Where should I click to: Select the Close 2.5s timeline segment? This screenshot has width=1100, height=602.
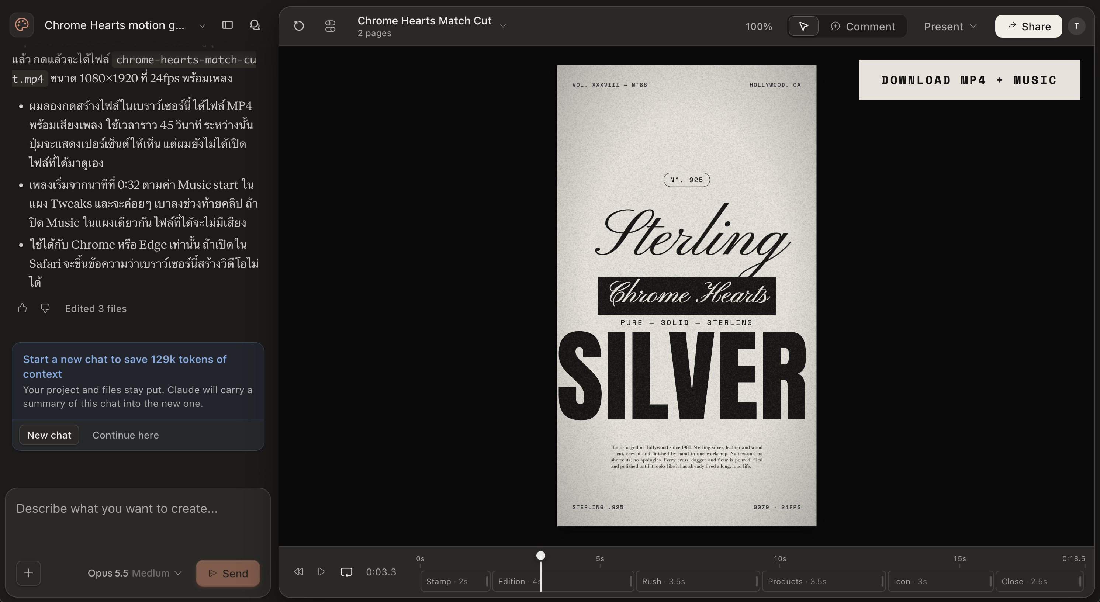click(x=1040, y=581)
